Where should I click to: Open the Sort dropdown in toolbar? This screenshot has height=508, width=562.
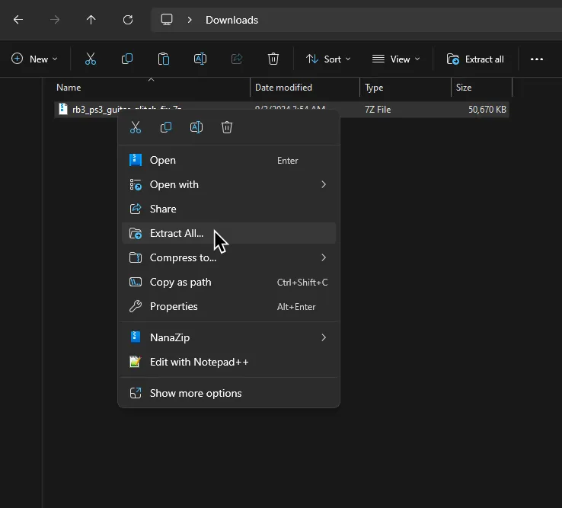point(328,59)
